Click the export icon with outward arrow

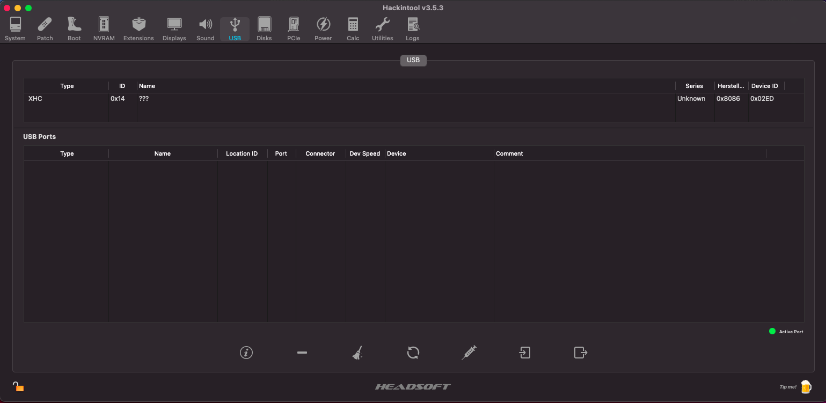click(581, 353)
